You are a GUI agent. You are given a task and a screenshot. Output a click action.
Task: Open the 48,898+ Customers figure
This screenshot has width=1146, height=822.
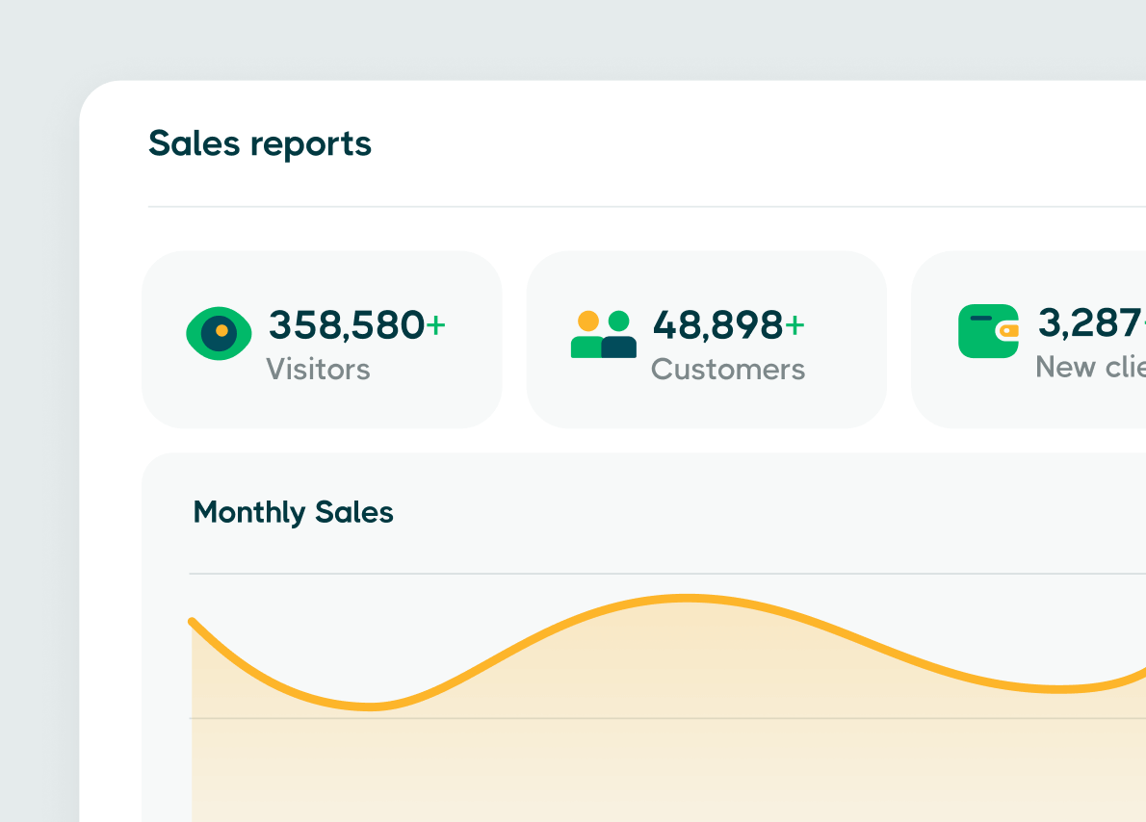(x=729, y=325)
